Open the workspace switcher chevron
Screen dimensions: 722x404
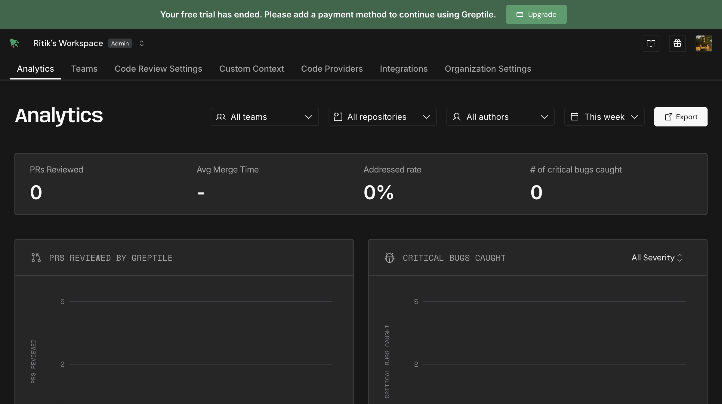(x=141, y=43)
